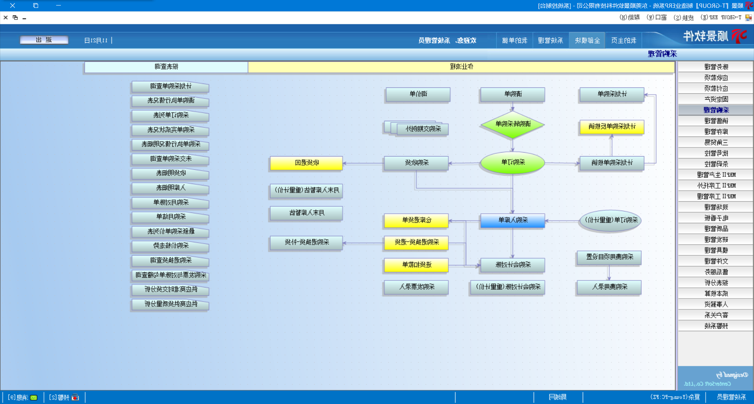Click the 消息 envelope icon in status bar

click(x=34, y=397)
